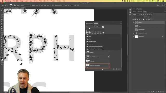Delete layer trash icon in Layers panel
Viewport: 166px width, 93px height.
click(163, 92)
